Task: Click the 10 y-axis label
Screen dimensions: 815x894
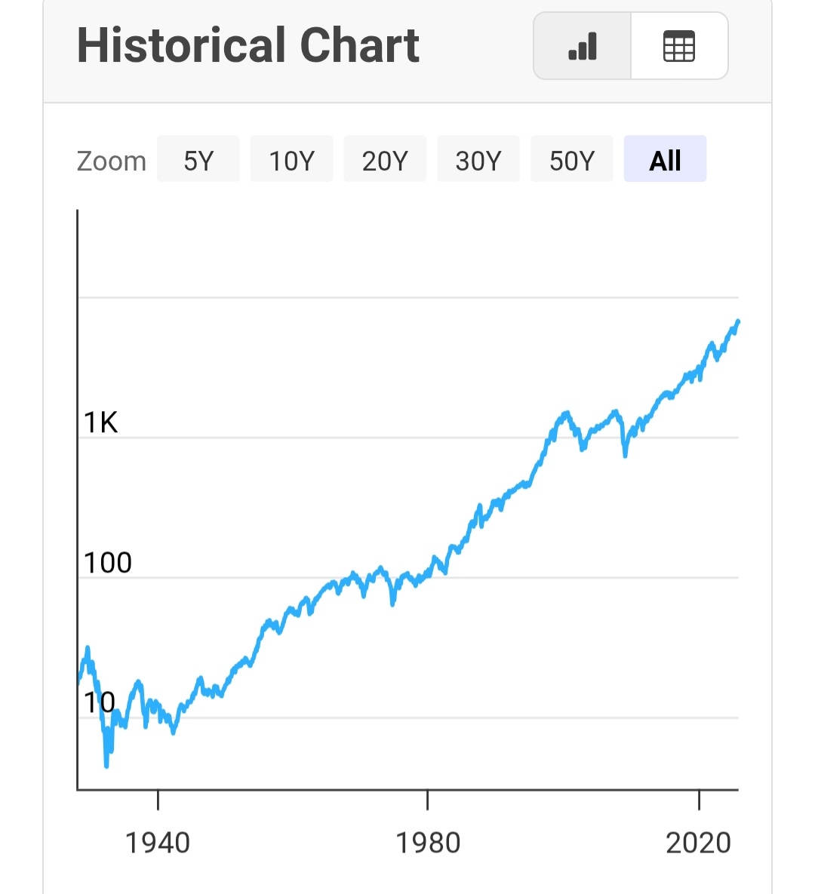Action: coord(99,702)
